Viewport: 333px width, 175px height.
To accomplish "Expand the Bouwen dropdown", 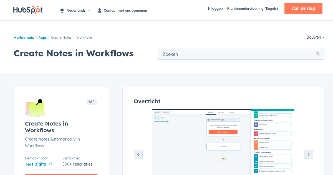I will [x=315, y=37].
